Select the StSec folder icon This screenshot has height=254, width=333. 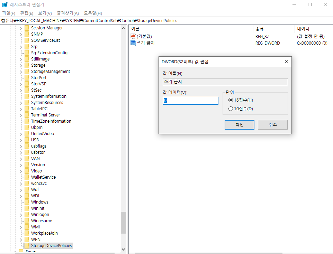27,90
